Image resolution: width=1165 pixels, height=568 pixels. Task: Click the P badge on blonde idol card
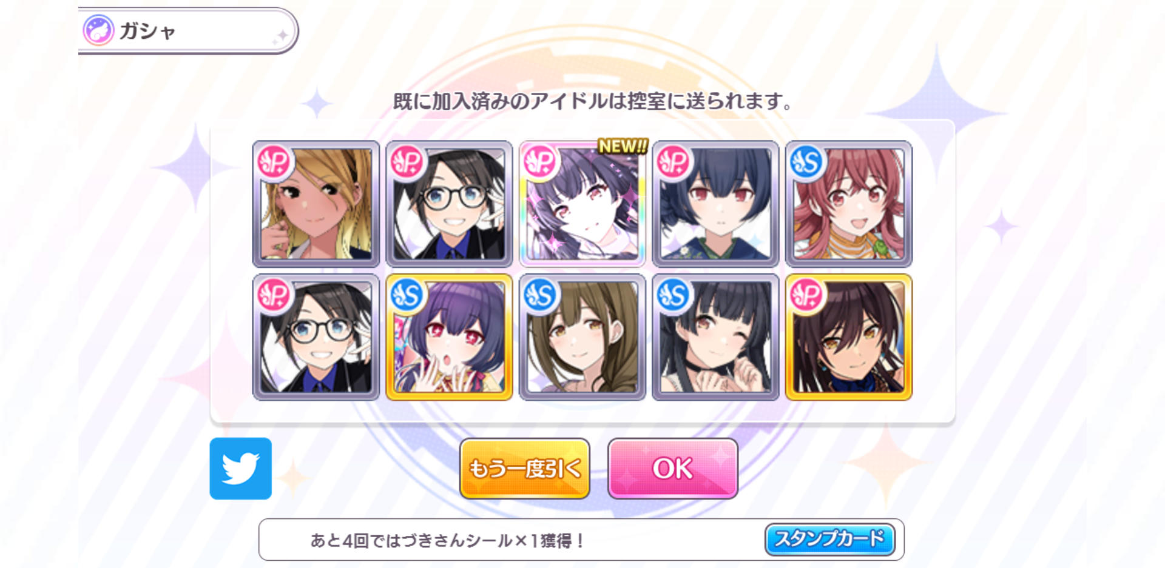point(274,162)
